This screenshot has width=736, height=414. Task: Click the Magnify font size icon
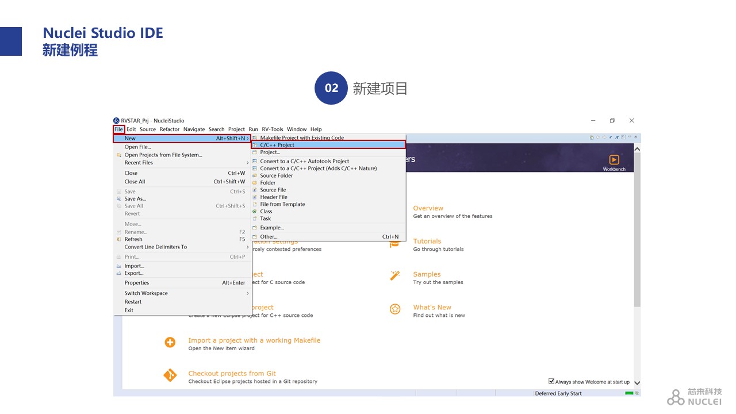click(x=617, y=137)
